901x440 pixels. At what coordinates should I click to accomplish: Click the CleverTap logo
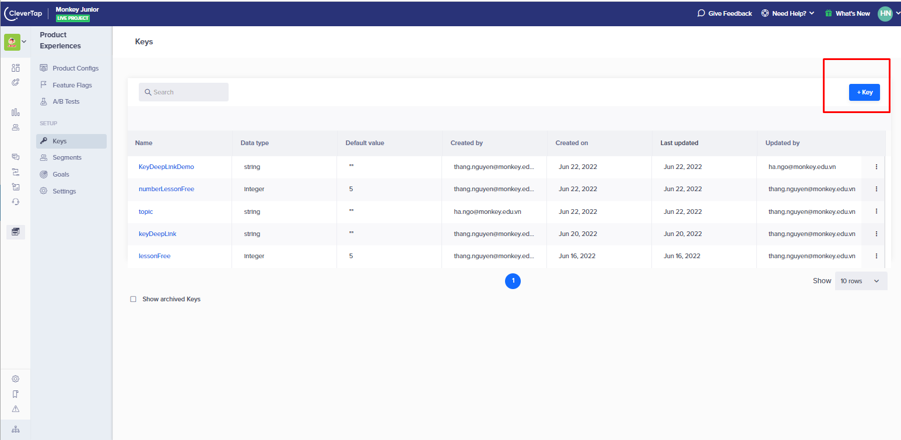tap(23, 13)
